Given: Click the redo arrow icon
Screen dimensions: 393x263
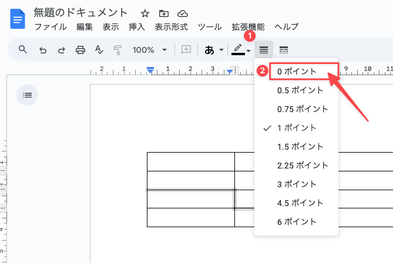Looking at the screenshot, I should [61, 50].
